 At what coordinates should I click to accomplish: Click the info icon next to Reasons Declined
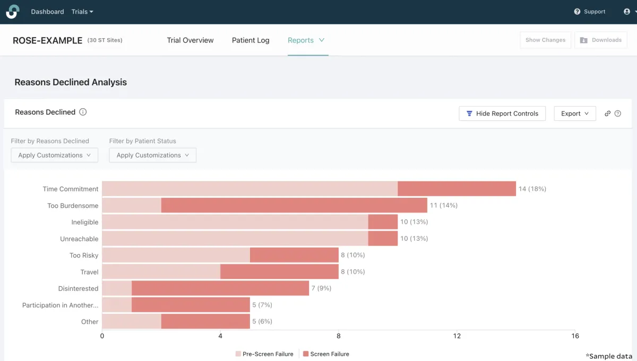(x=83, y=112)
